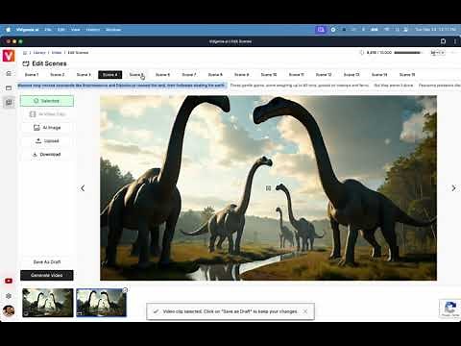
Task: Click the Generate Video button
Action: tap(47, 275)
